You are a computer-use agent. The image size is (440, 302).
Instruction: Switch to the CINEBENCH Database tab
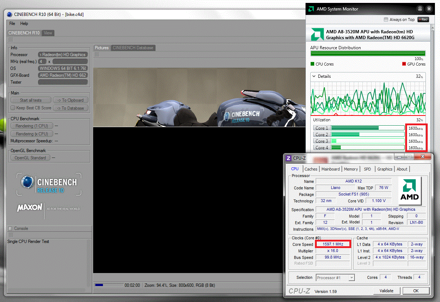click(133, 48)
